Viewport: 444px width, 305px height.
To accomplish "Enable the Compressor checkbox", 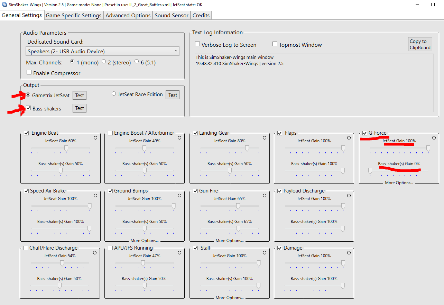I will point(29,73).
